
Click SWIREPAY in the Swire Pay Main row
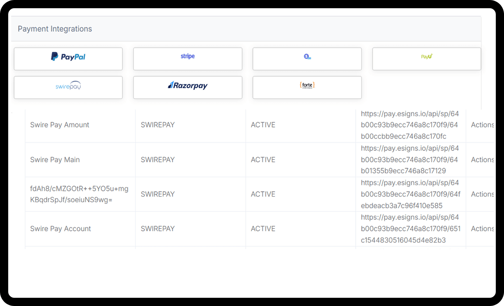pyautogui.click(x=158, y=160)
